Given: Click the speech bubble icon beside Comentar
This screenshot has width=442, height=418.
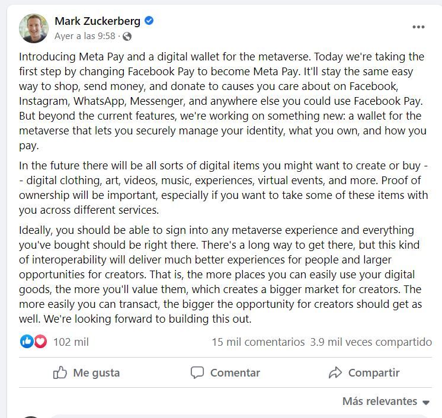Looking at the screenshot, I should [x=197, y=372].
